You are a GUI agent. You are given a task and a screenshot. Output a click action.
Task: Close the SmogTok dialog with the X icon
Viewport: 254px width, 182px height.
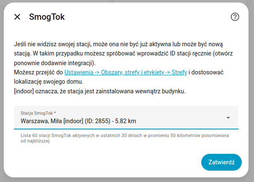coord(17,17)
